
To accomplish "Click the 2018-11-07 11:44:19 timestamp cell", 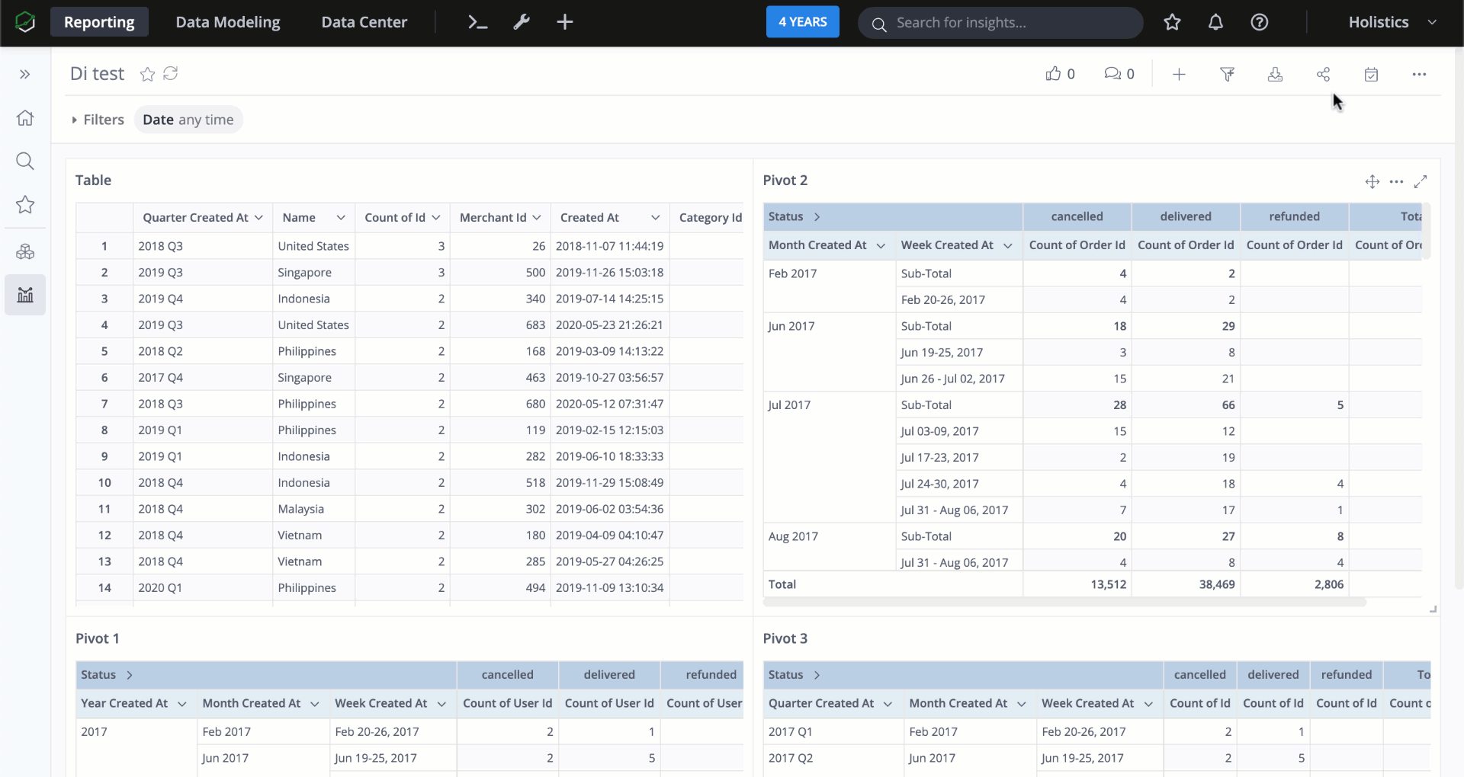I will pyautogui.click(x=609, y=246).
